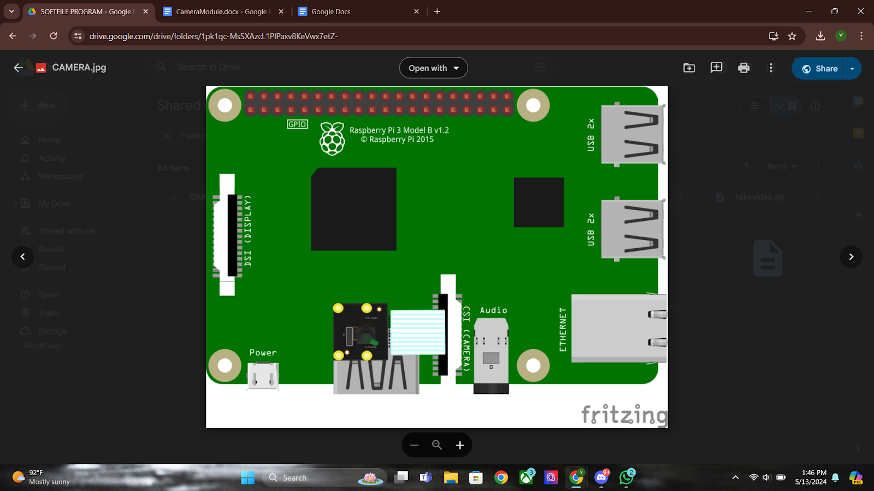874x491 pixels.
Task: Open the Wi-Fi network settings icon
Action: (x=753, y=478)
